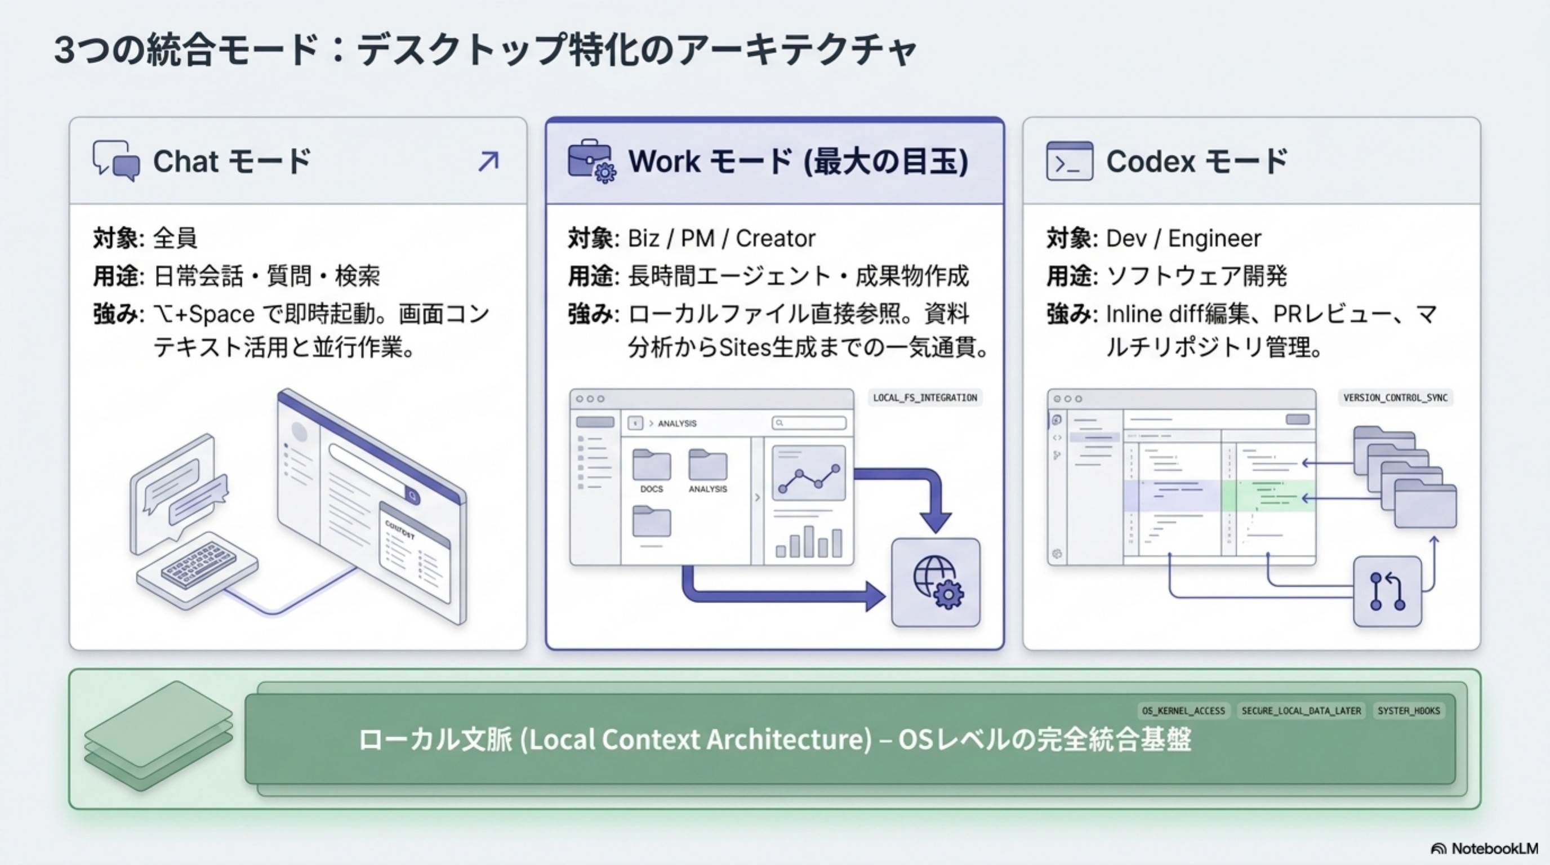Click the text 長時間エージェント・成果物作成
The width and height of the screenshot is (1550, 865).
tap(799, 276)
